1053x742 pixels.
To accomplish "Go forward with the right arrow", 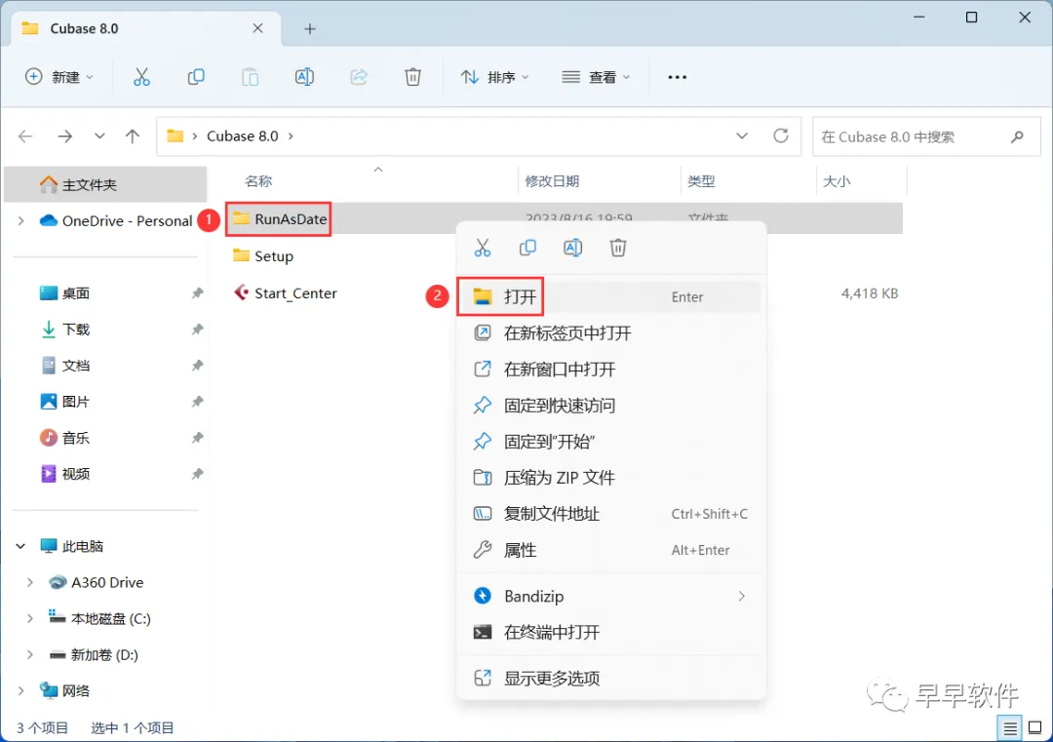I will [x=64, y=137].
